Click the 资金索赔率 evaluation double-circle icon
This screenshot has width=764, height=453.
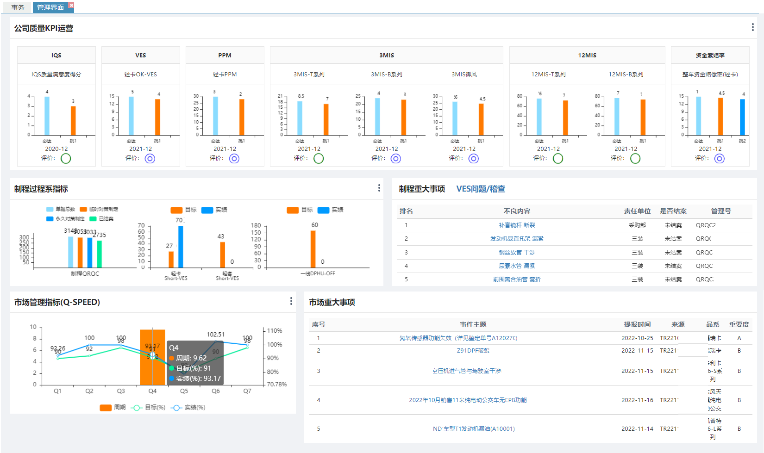pyautogui.click(x=719, y=159)
